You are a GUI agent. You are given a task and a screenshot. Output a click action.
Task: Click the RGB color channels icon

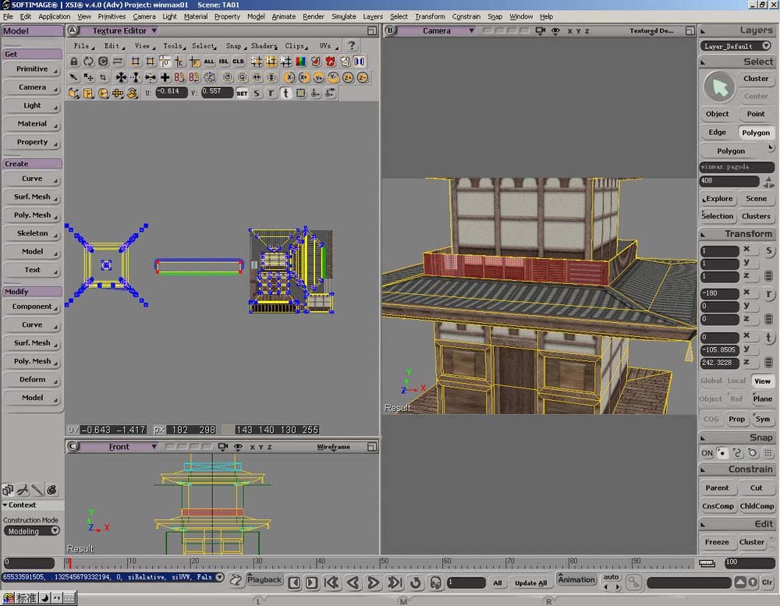click(x=301, y=61)
